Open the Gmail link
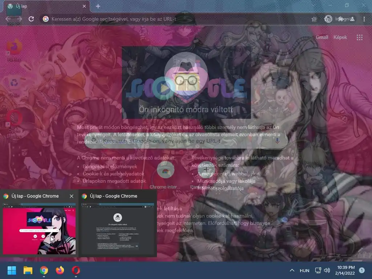Screen dimensions: 372x279 click(x=322, y=37)
